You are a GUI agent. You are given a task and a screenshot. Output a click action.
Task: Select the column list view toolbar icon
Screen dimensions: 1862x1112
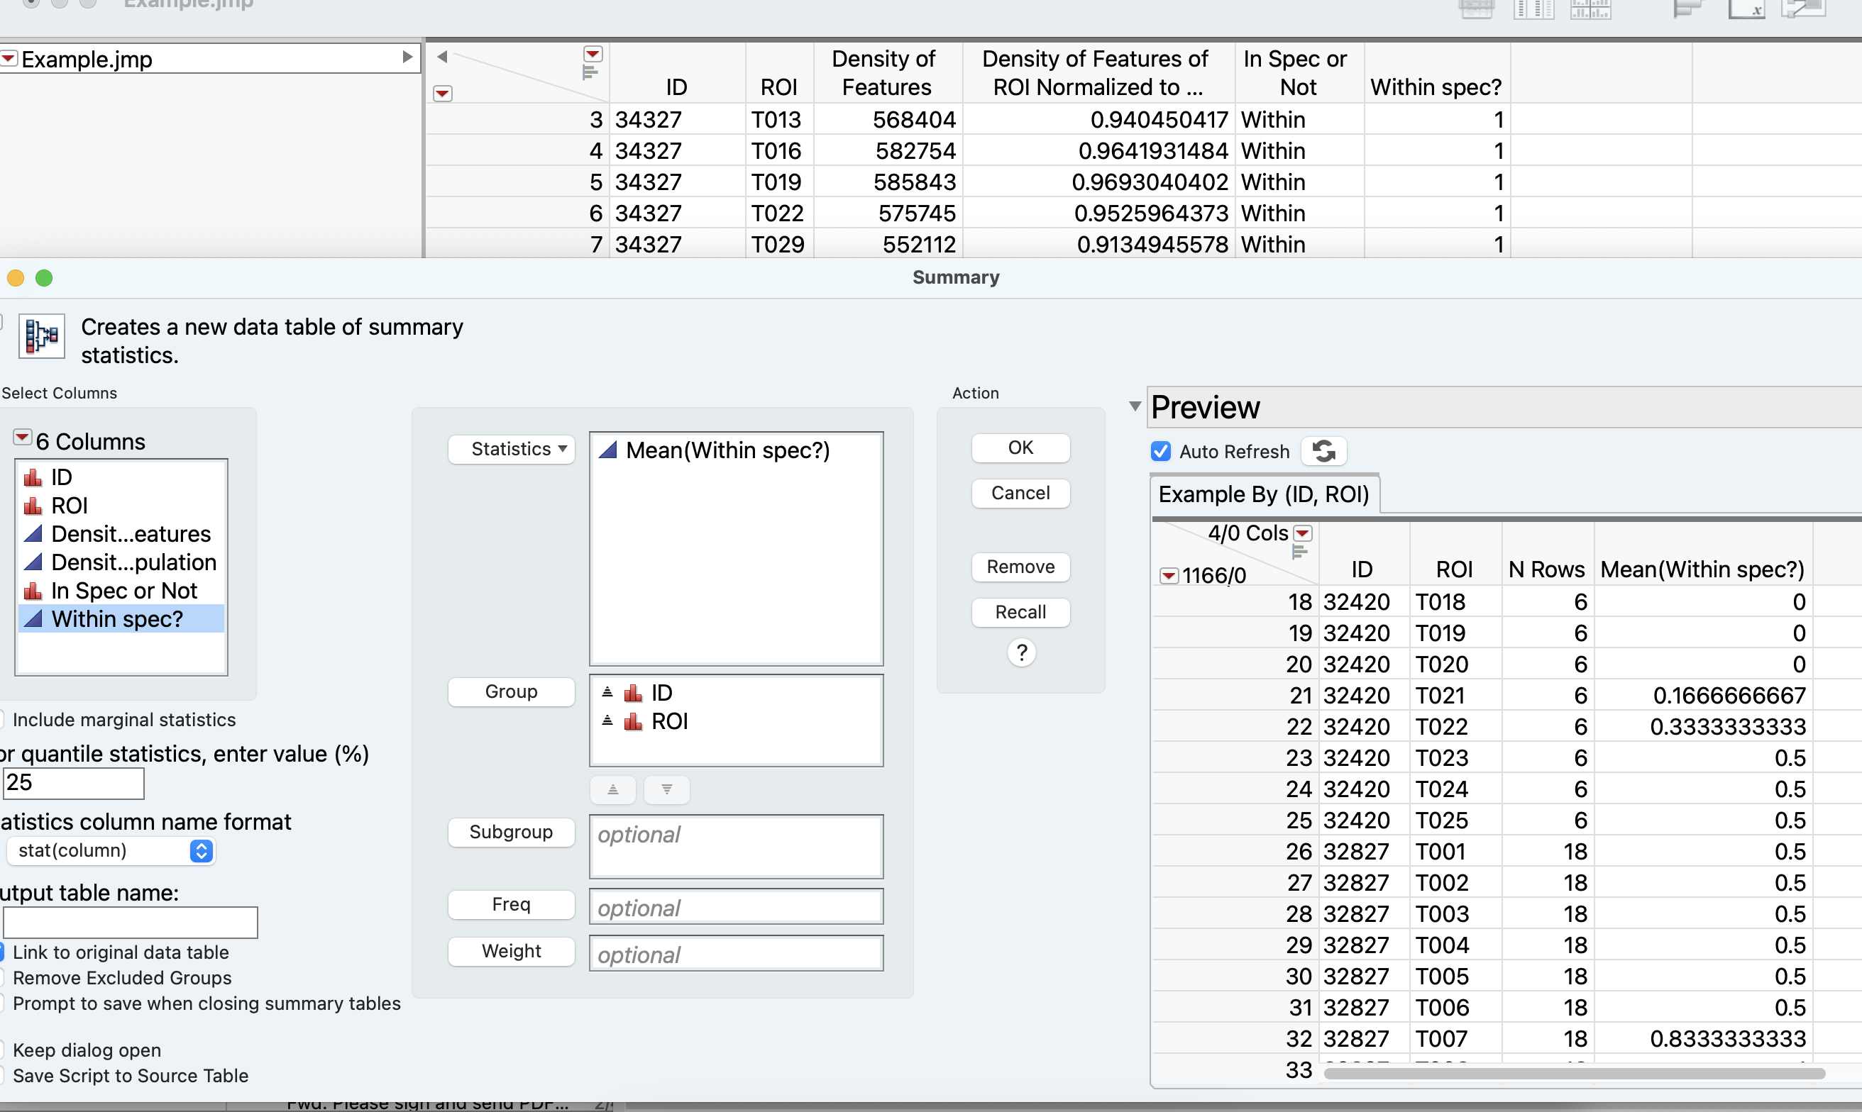click(1533, 9)
